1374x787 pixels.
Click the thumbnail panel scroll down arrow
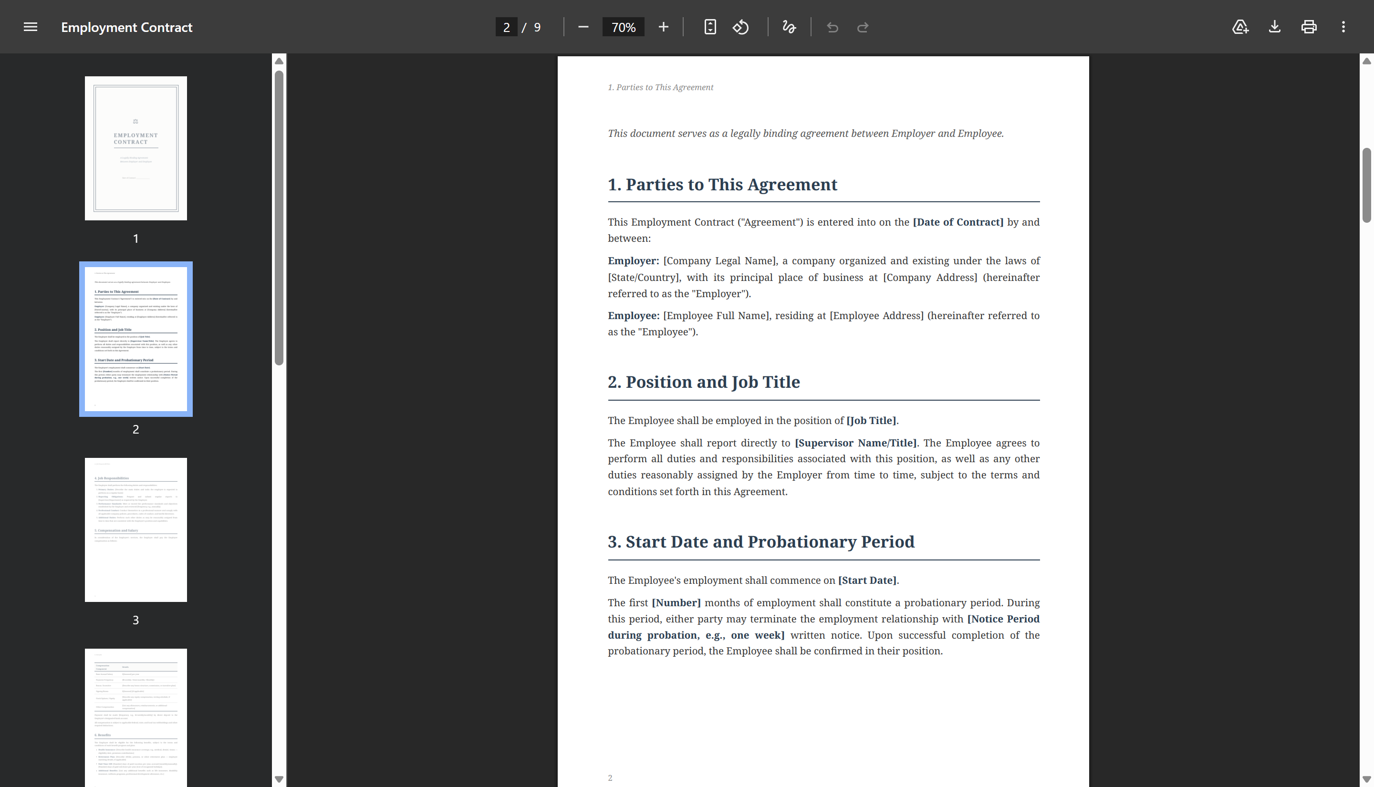[x=279, y=779]
